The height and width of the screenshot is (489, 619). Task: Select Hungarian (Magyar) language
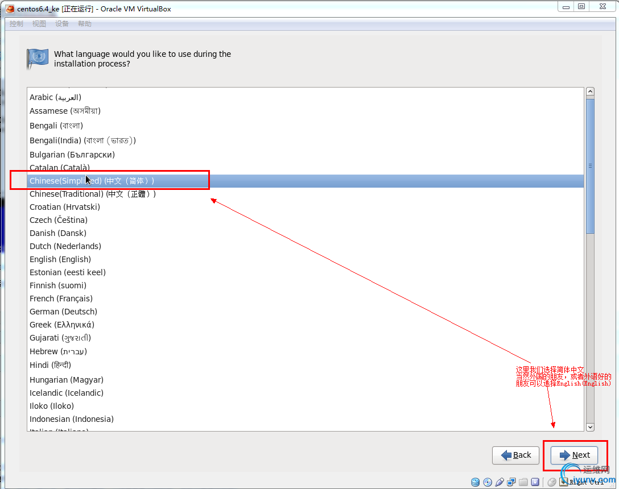pos(305,380)
